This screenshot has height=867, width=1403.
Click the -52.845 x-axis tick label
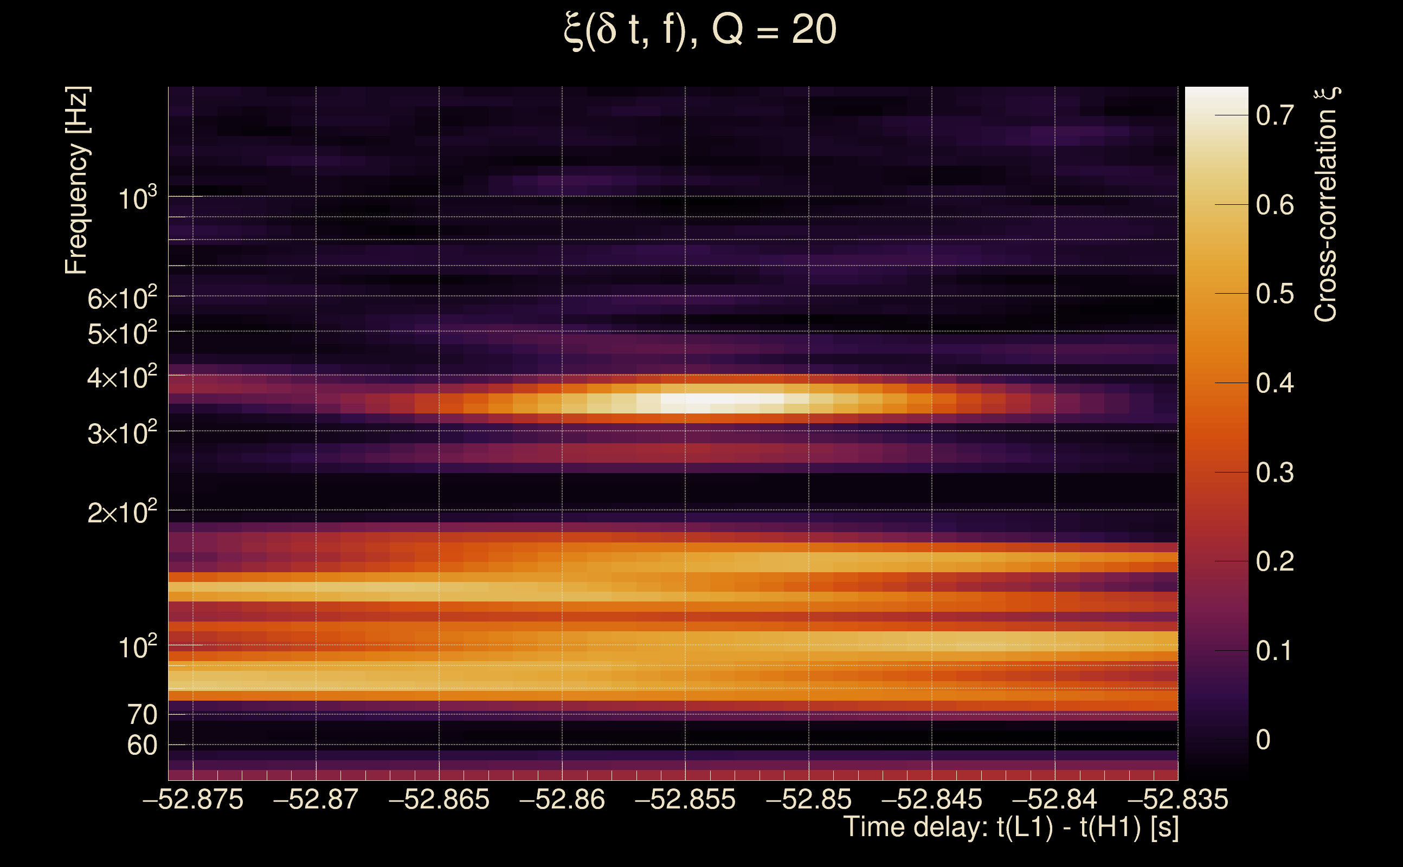click(931, 799)
